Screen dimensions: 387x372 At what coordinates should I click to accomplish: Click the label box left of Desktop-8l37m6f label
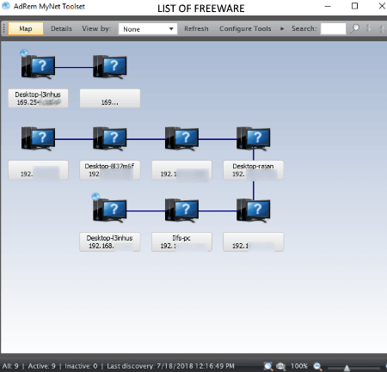click(38, 170)
